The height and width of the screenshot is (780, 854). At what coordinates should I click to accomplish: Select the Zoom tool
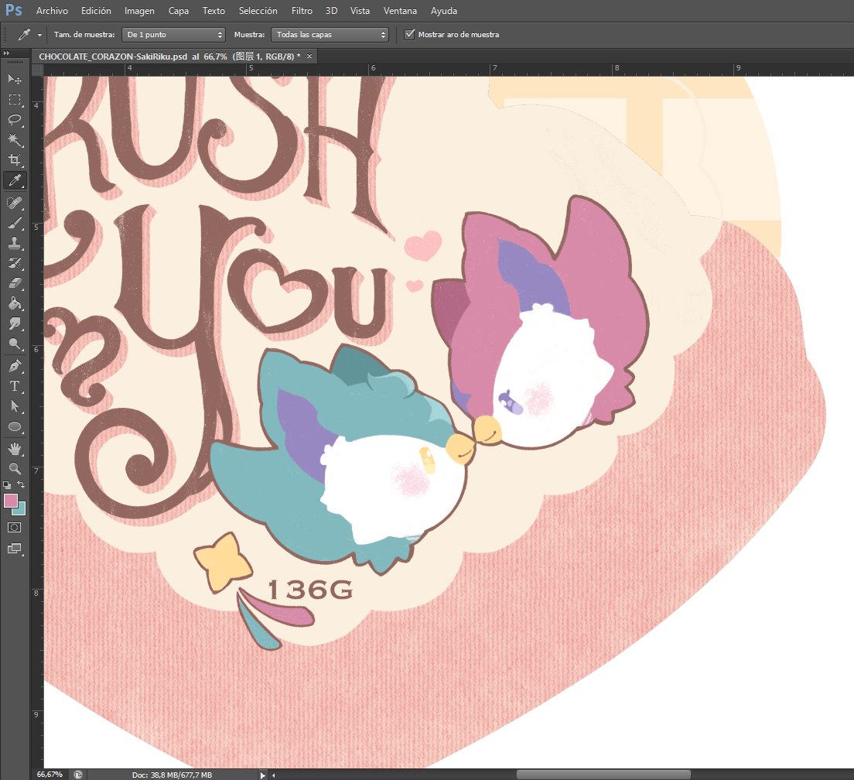(15, 468)
